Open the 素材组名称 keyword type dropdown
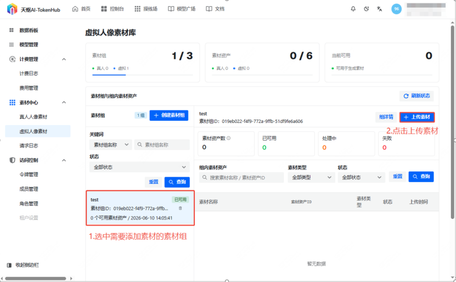This screenshot has width=456, height=282. tap(111, 145)
